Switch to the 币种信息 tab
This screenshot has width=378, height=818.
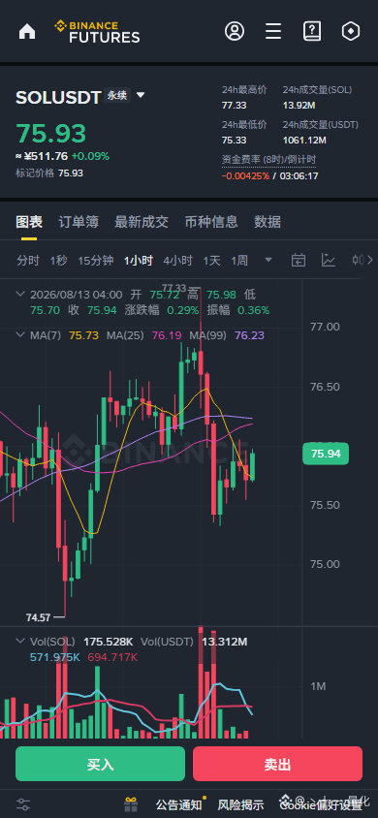[x=211, y=222]
